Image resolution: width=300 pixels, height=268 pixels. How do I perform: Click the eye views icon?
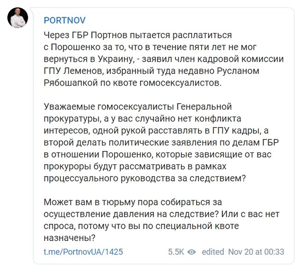click(192, 252)
